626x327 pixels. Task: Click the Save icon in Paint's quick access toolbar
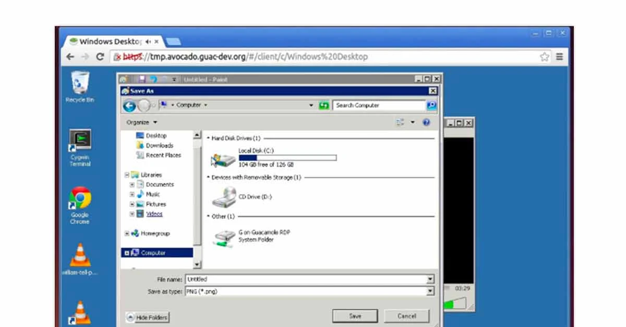[141, 79]
